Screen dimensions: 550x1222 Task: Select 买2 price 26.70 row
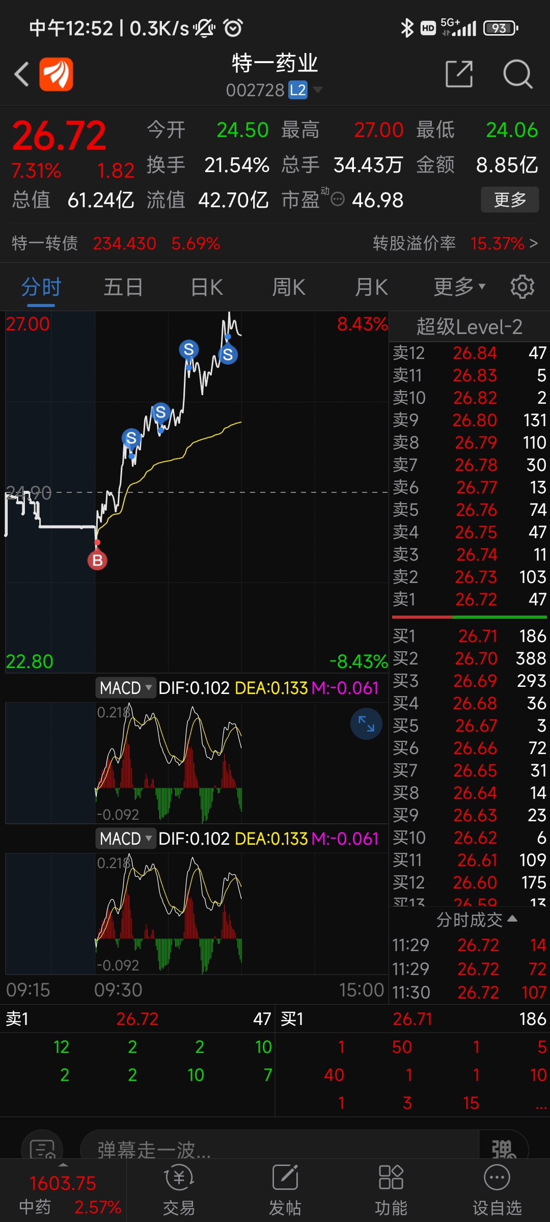[x=469, y=658]
